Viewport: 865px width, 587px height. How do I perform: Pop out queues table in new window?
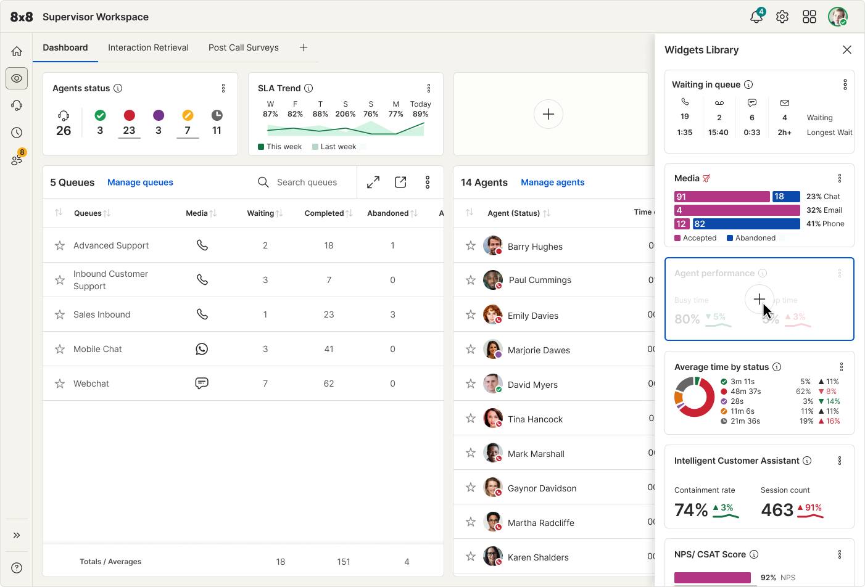coord(400,183)
